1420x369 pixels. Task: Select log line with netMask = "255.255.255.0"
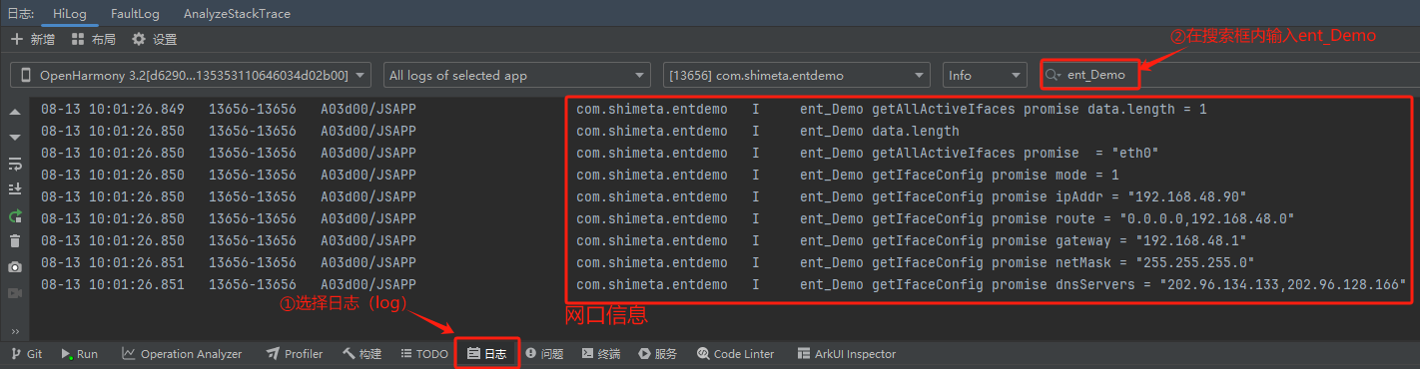tap(724, 262)
